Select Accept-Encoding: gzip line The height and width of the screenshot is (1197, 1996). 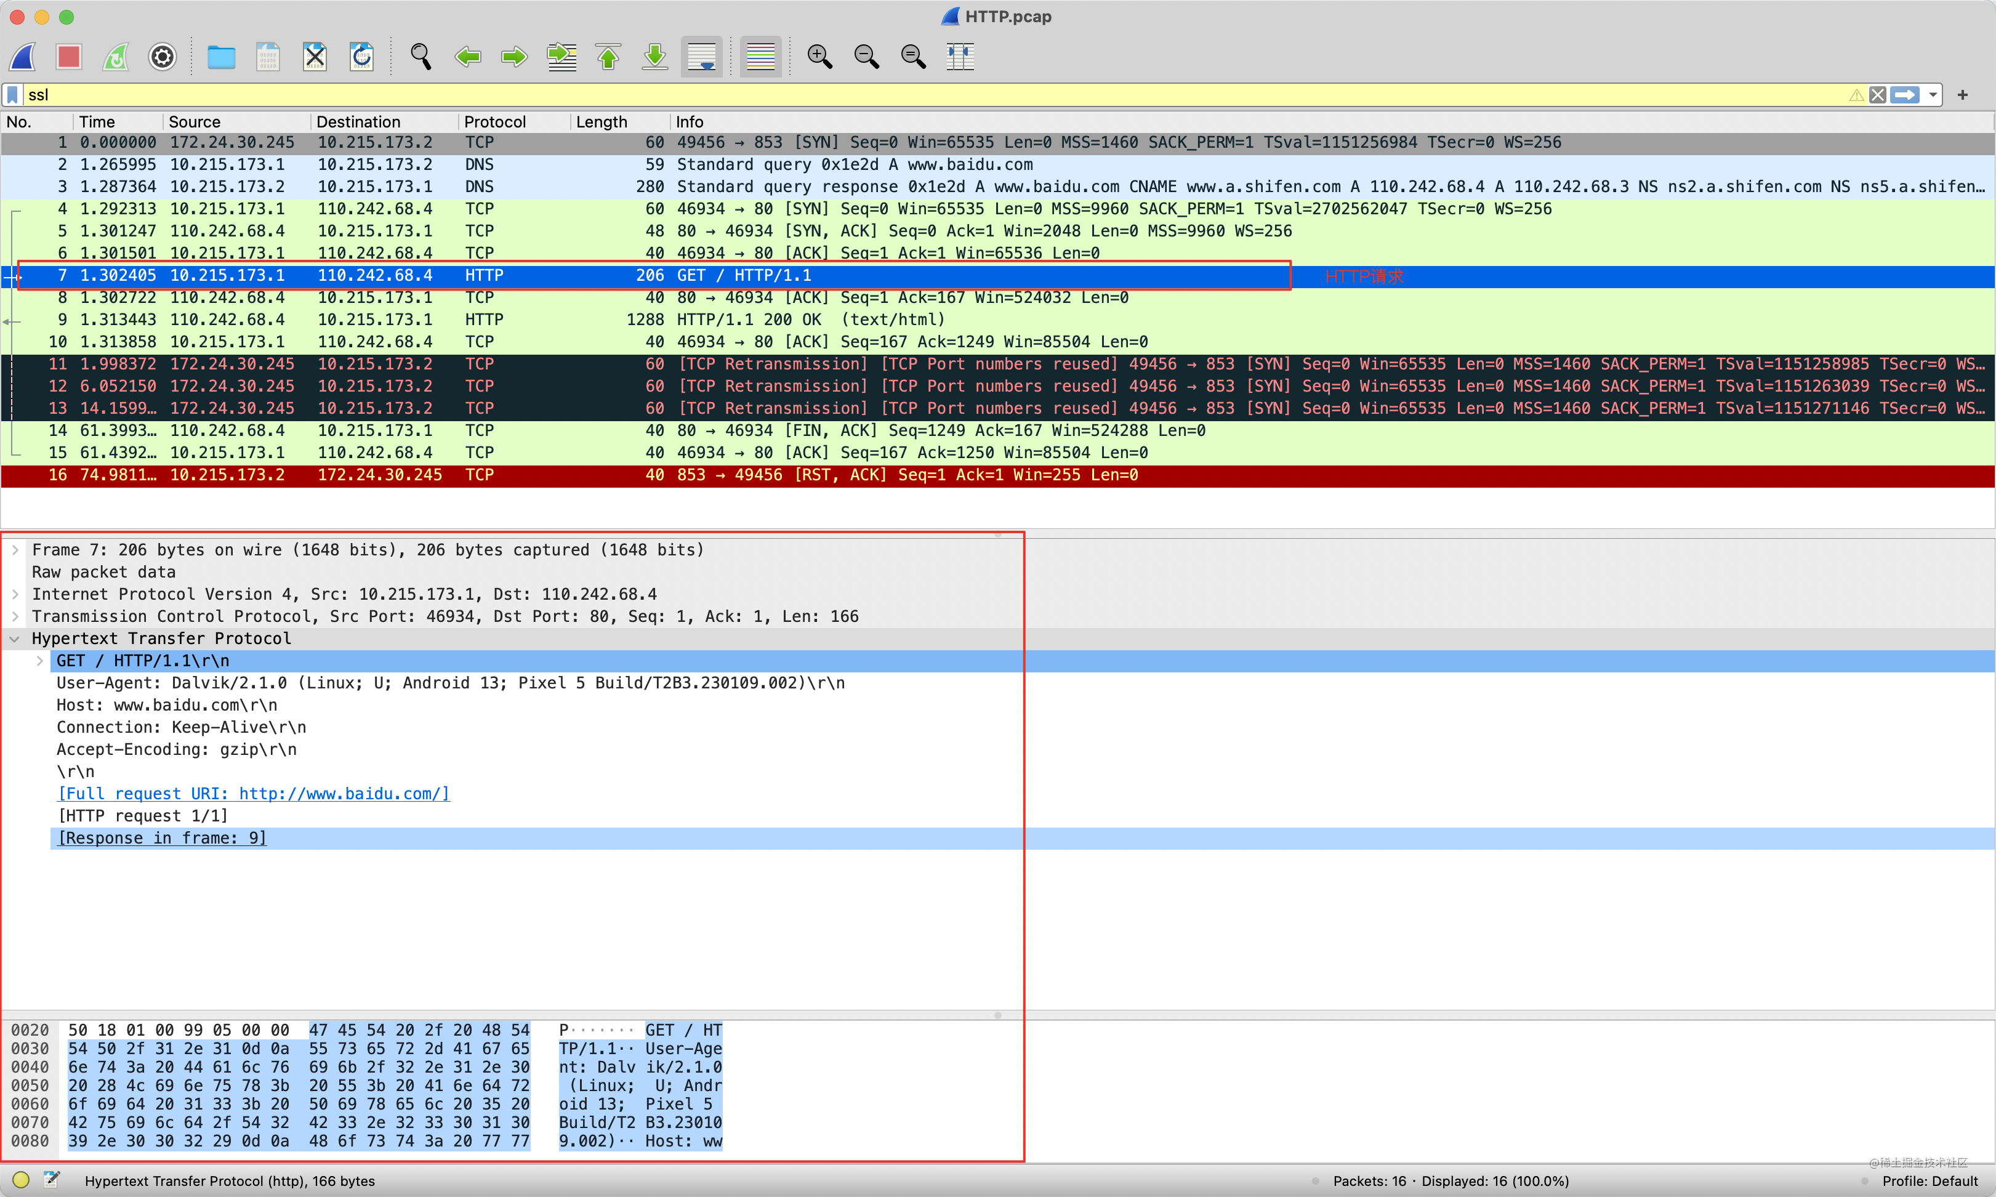pos(177,749)
